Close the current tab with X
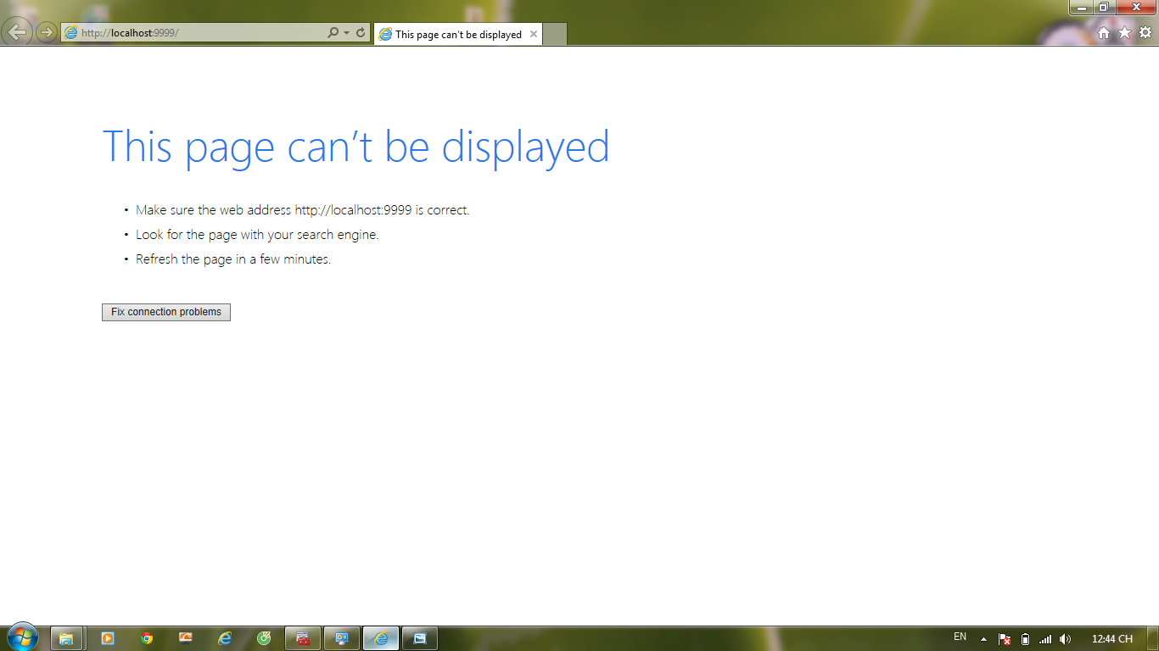This screenshot has height=651, width=1159. (x=534, y=35)
